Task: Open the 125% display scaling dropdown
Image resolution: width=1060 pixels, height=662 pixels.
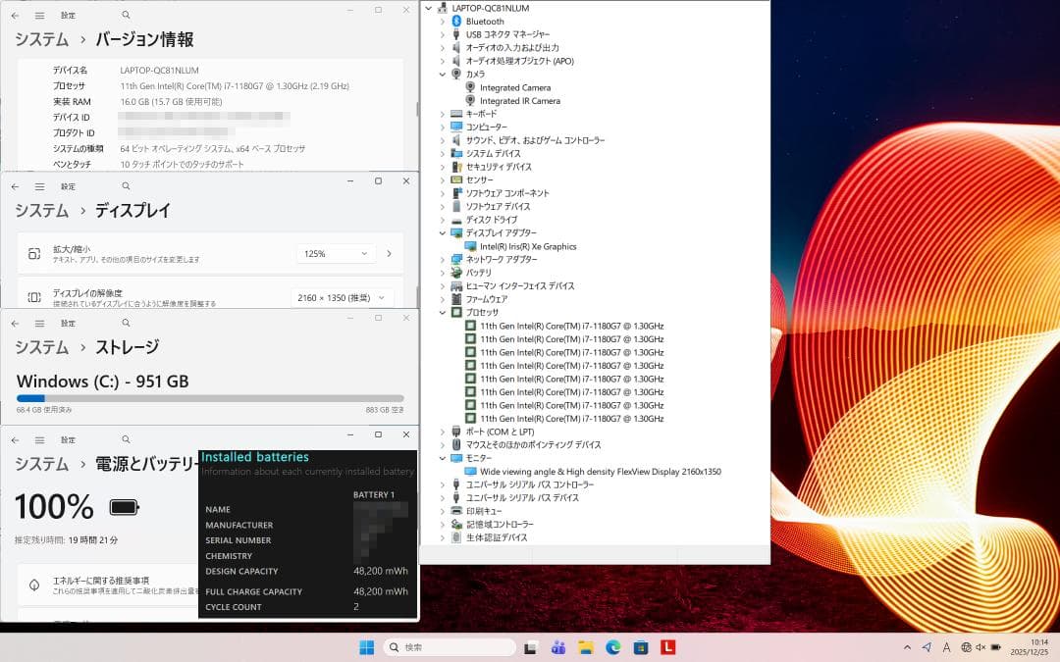Action: (x=335, y=253)
